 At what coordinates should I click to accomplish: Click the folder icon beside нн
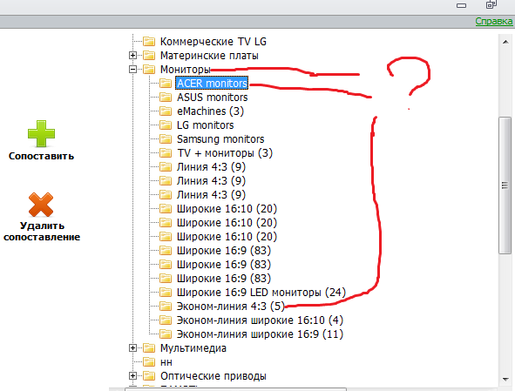pyautogui.click(x=149, y=361)
